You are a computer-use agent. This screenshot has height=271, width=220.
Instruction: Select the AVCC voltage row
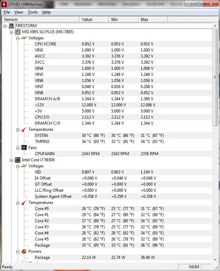pos(123,56)
